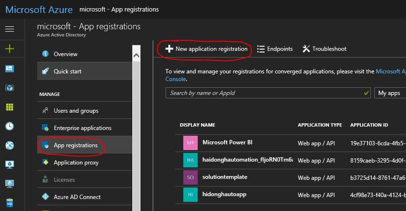The image size is (406, 211).
Task: Open the SQL databases icon
Action: pos(10,203)
